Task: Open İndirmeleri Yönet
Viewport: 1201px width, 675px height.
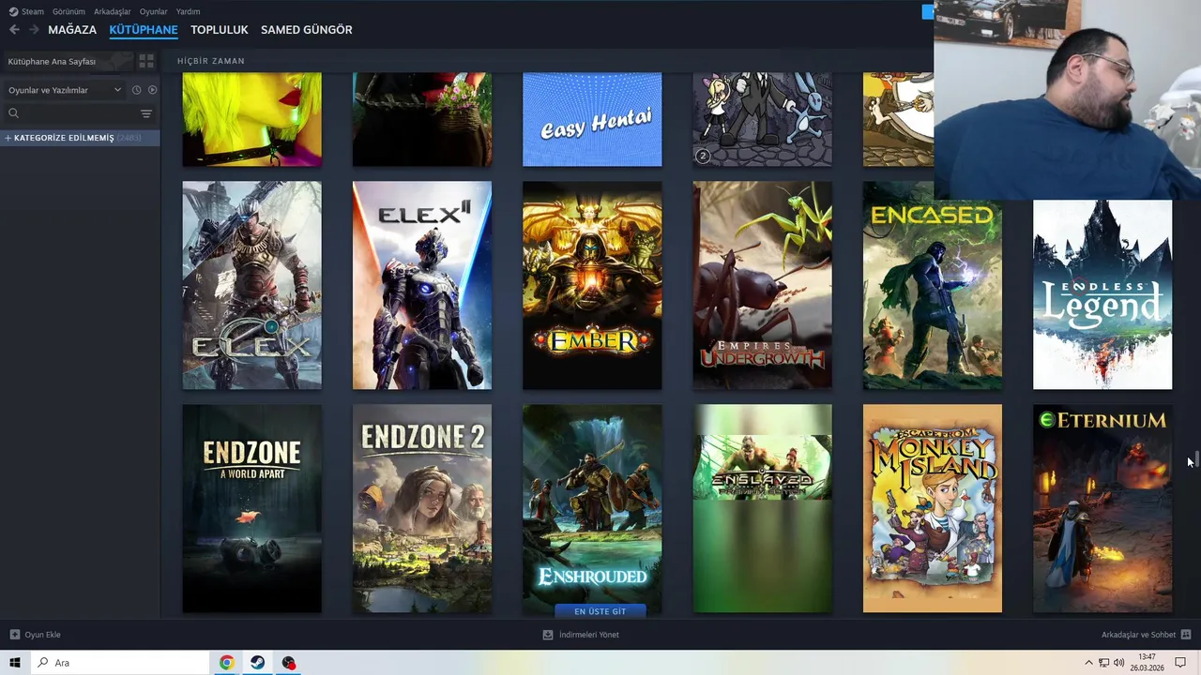Action: (x=588, y=635)
